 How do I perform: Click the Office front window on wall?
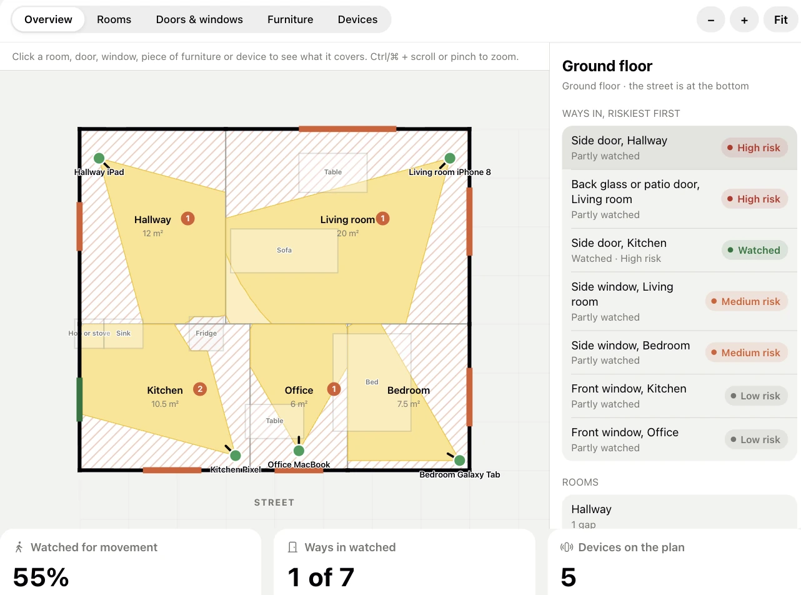[x=299, y=470]
